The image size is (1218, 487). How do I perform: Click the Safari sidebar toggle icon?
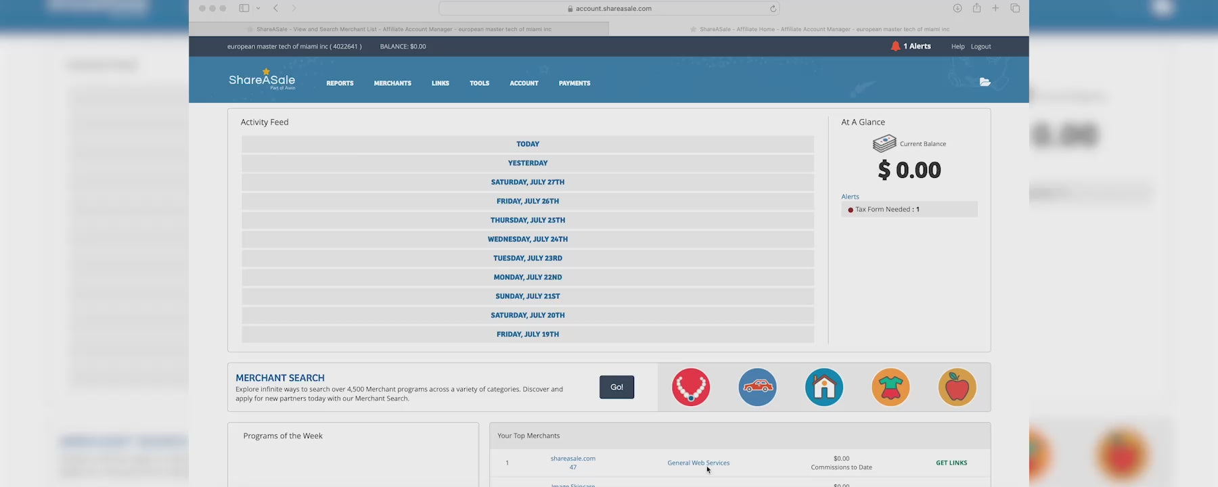(244, 8)
